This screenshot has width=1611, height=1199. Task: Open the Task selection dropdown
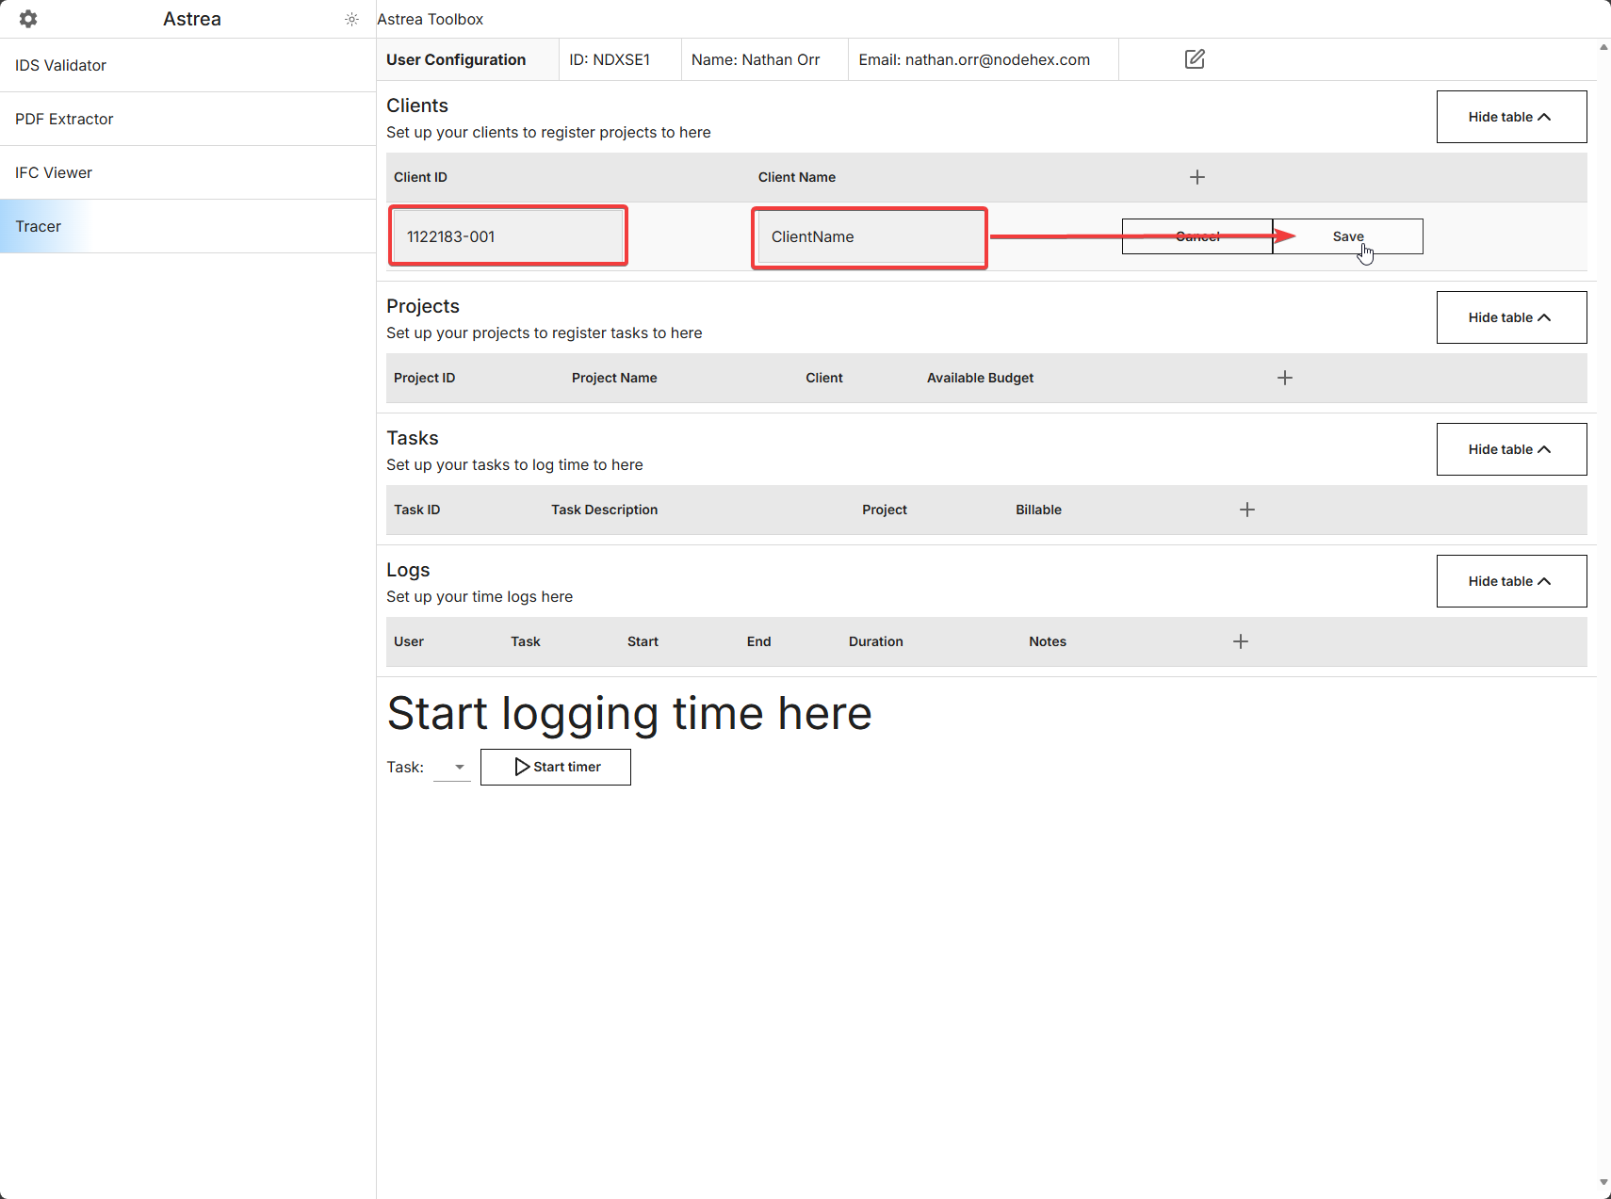point(458,767)
